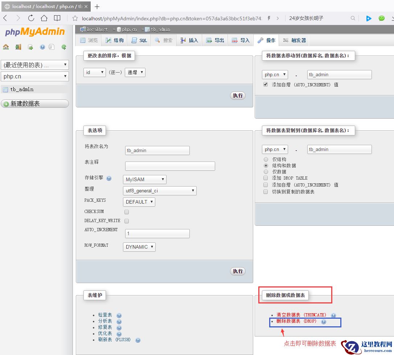This screenshot has width=394, height=355.
Task: Click browser forward arrow
Action: click(18, 18)
